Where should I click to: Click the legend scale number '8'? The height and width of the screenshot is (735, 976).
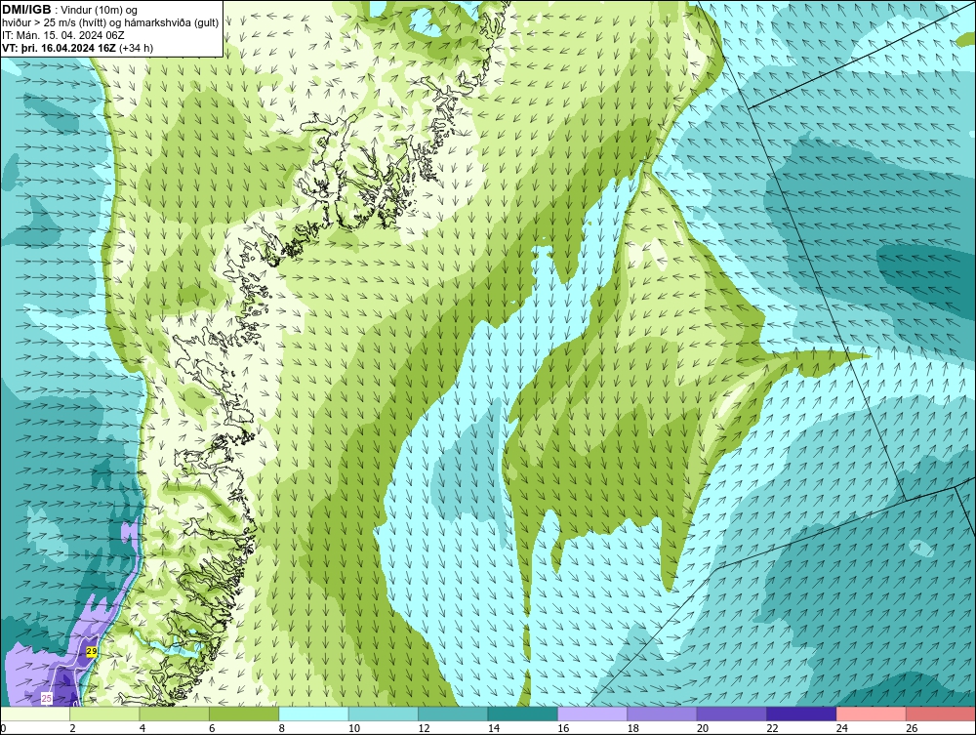tap(282, 728)
